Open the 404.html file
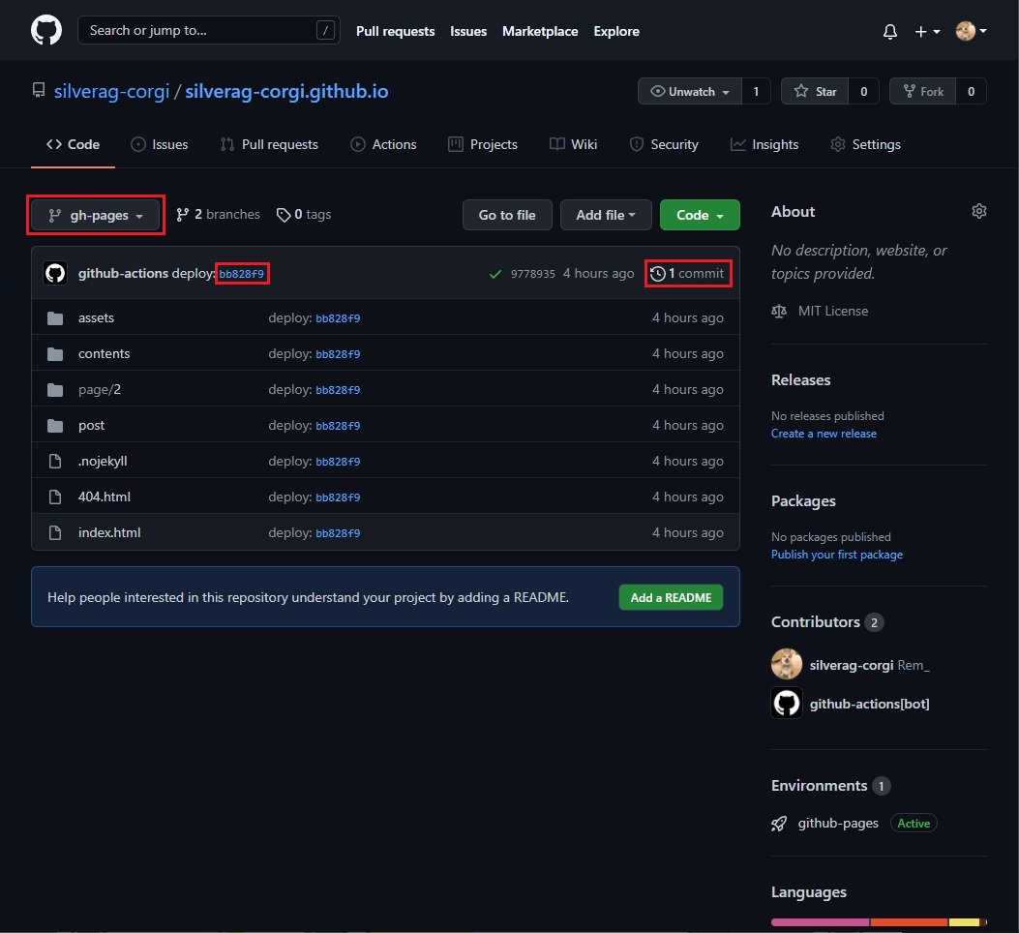Image resolution: width=1019 pixels, height=933 pixels. click(x=104, y=497)
